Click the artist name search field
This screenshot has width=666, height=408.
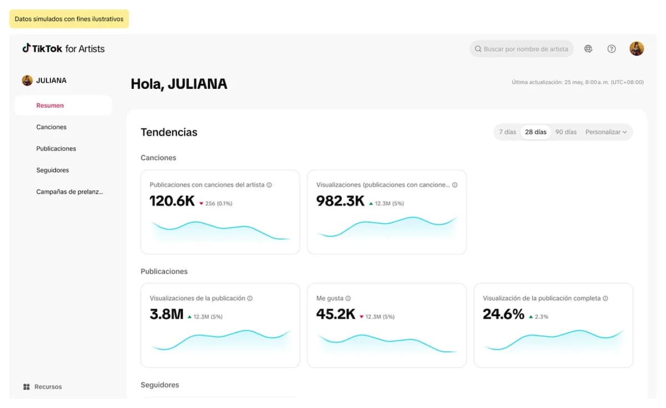tap(525, 49)
